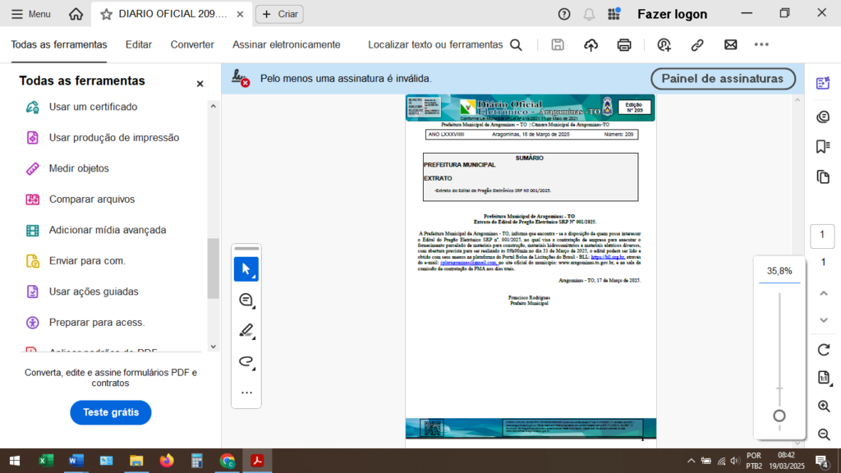Click Localizar texto ou ferramentas search field
The image size is (841, 473).
[444, 45]
